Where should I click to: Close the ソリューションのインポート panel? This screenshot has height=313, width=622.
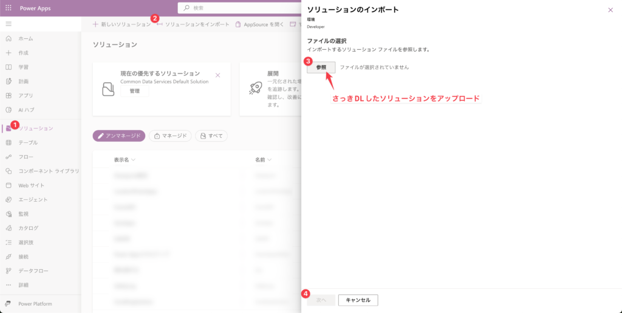click(610, 10)
